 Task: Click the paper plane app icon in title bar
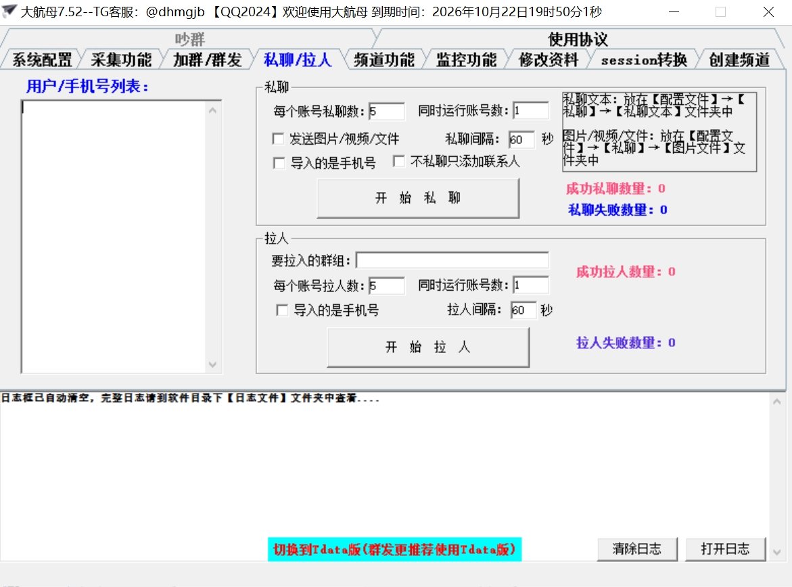9,11
